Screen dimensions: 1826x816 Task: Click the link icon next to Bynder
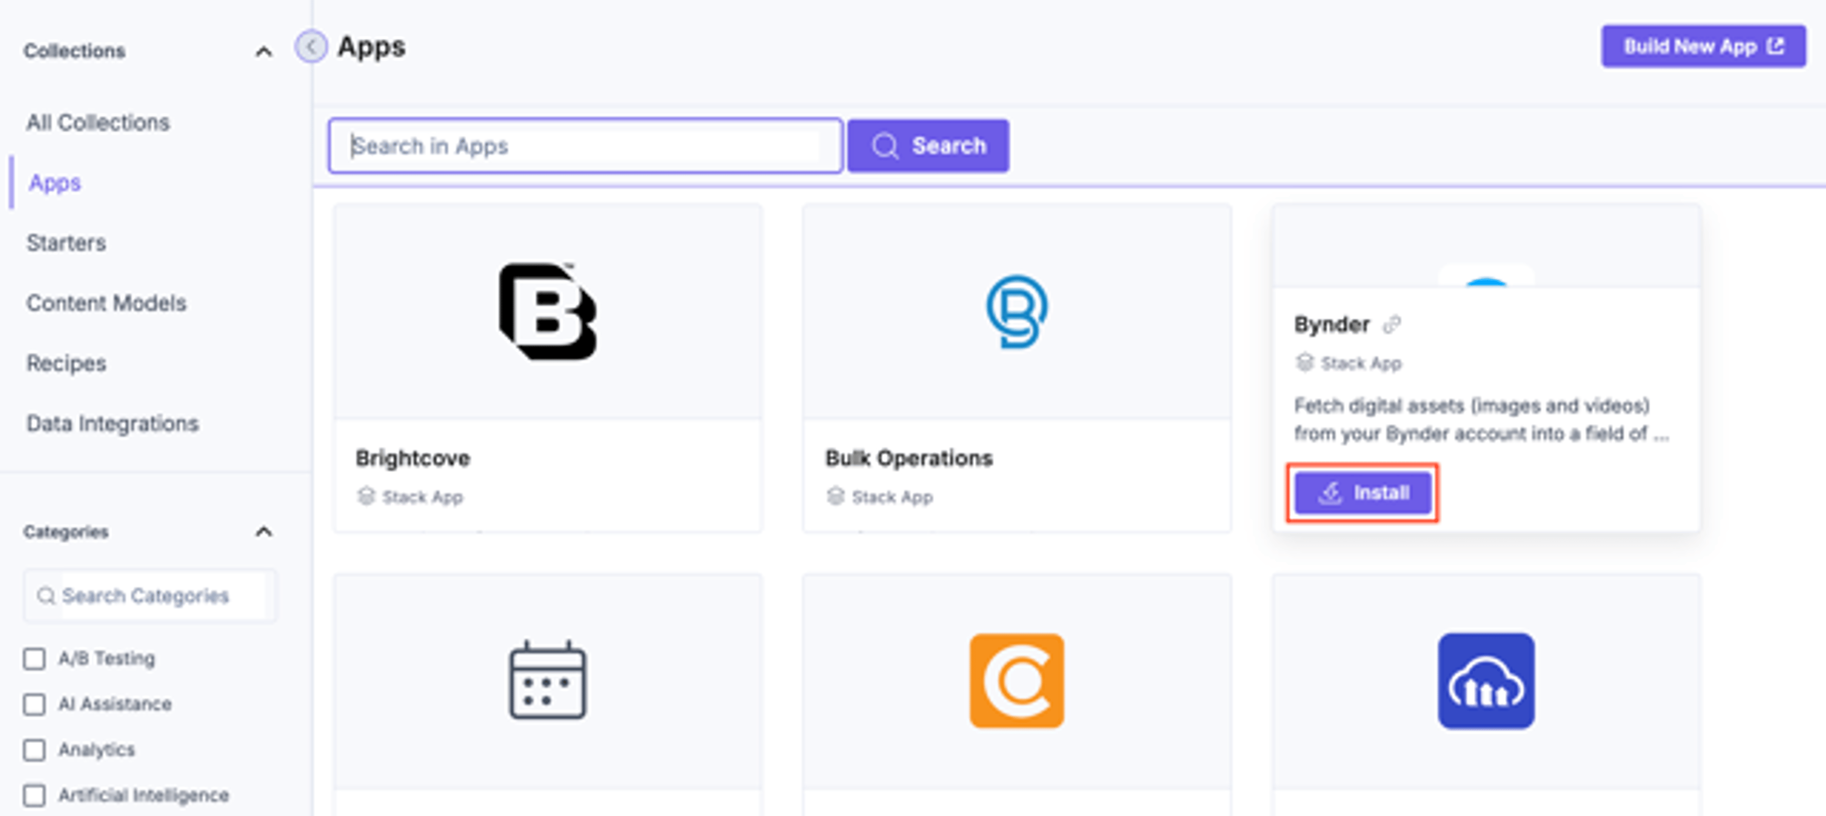(x=1391, y=325)
